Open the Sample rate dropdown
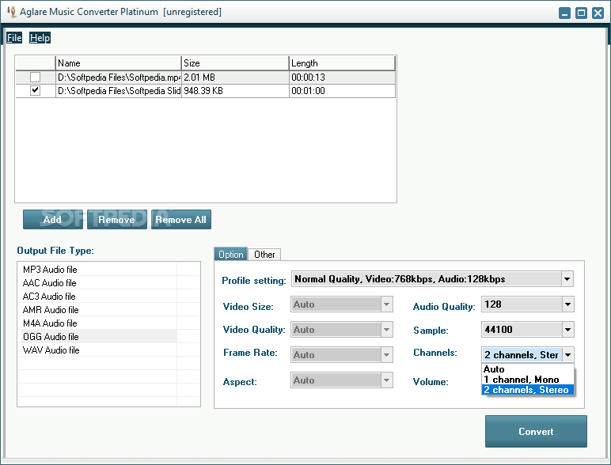Image resolution: width=611 pixels, height=465 pixels. (567, 330)
